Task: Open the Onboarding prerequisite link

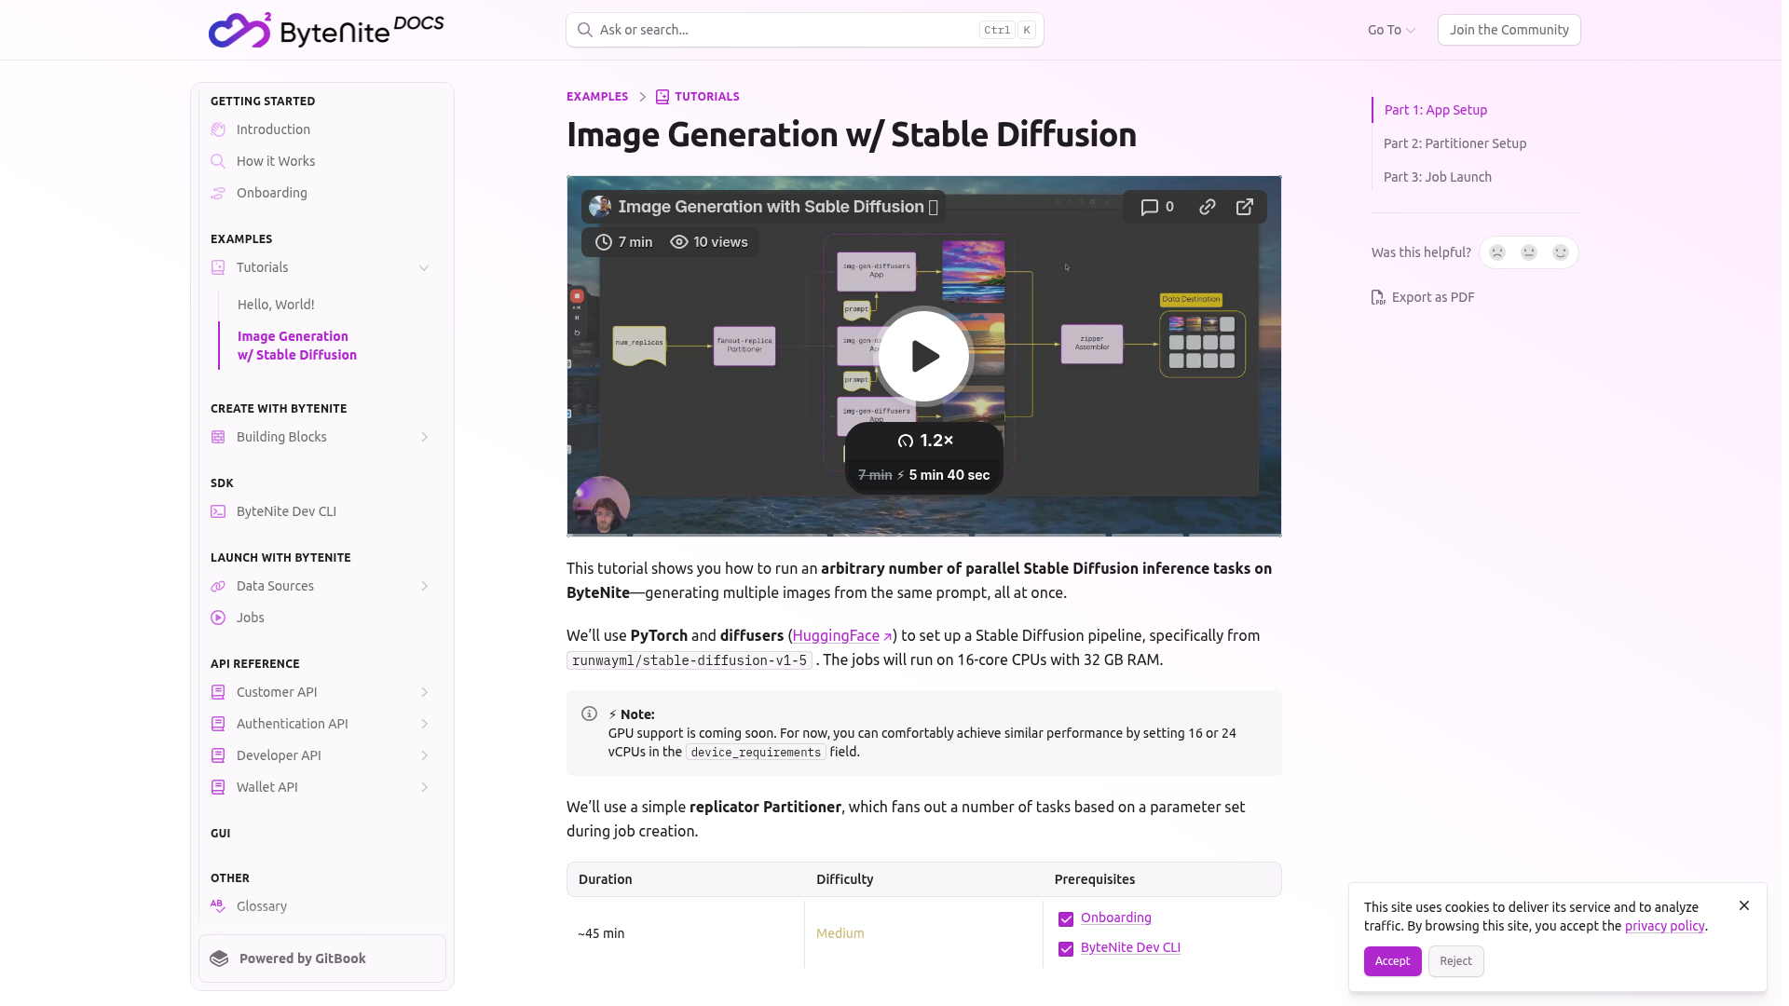Action: [1115, 918]
